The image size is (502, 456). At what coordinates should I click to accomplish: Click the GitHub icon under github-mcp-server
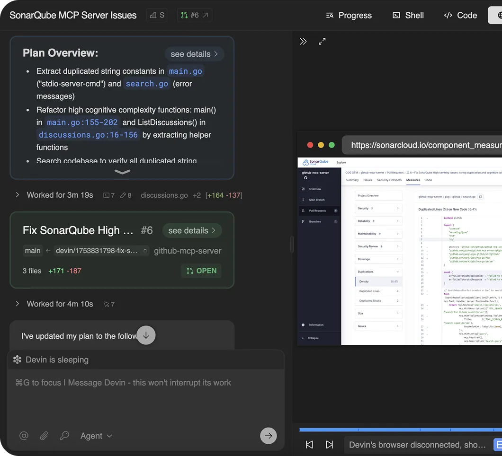coord(305,178)
